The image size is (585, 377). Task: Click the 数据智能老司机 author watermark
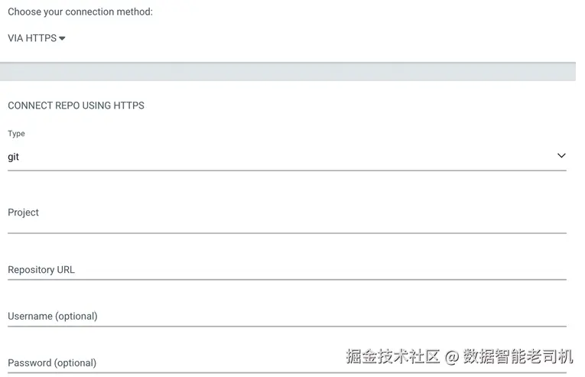pyautogui.click(x=518, y=356)
